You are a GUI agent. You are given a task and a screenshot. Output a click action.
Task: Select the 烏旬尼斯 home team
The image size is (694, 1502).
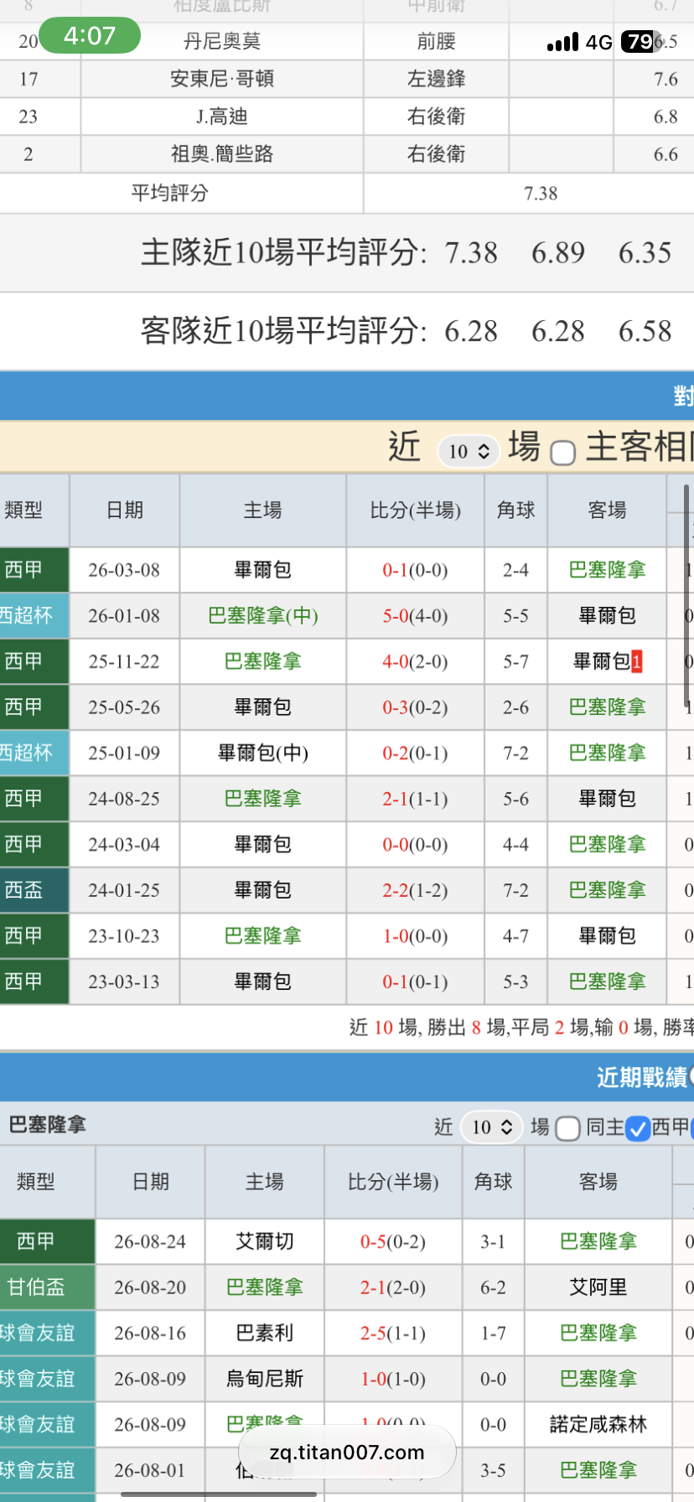pos(265,1379)
